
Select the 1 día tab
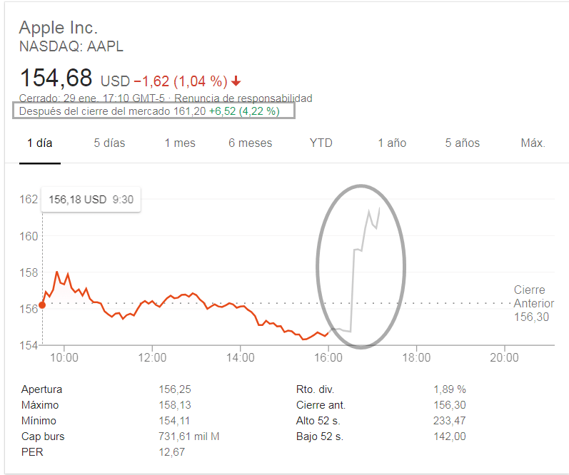[x=40, y=143]
